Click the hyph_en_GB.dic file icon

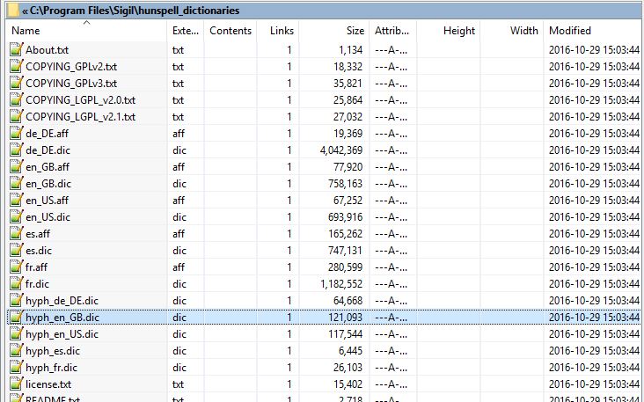tap(16, 318)
